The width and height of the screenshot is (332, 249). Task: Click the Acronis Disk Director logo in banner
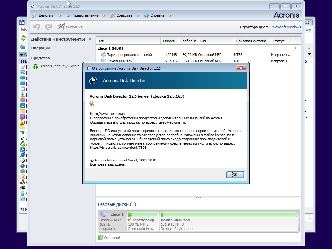(93, 80)
